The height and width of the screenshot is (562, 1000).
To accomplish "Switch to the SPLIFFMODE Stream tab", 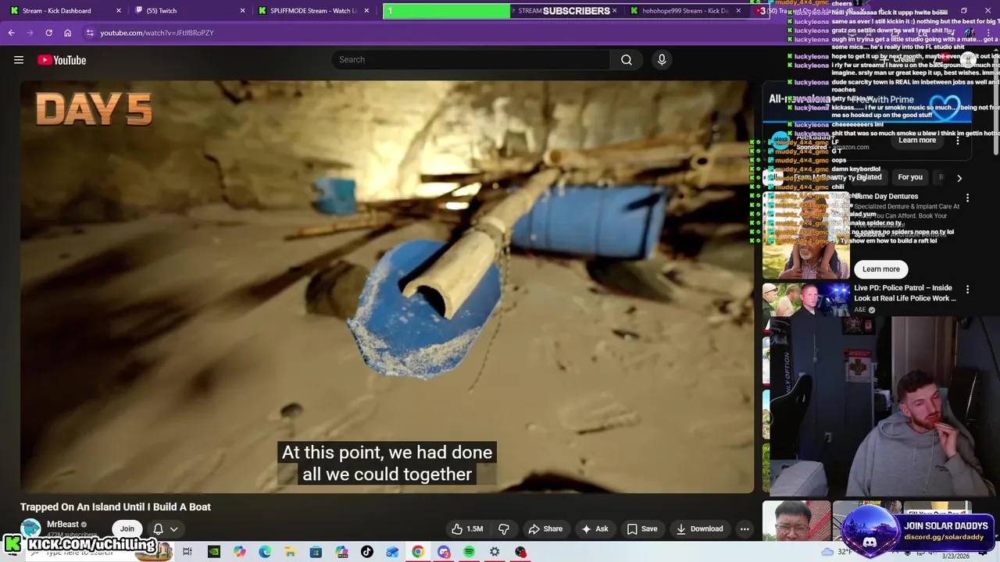I will click(312, 11).
